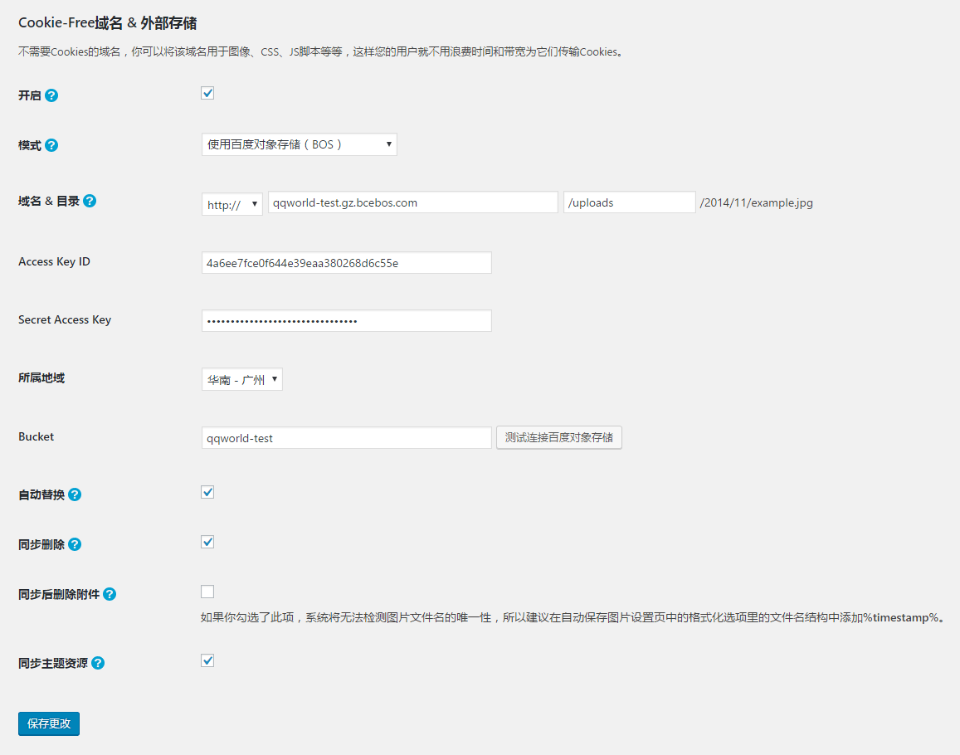This screenshot has height=755, width=960.
Task: Open the help icon beside 自动替换
Action: pos(75,494)
